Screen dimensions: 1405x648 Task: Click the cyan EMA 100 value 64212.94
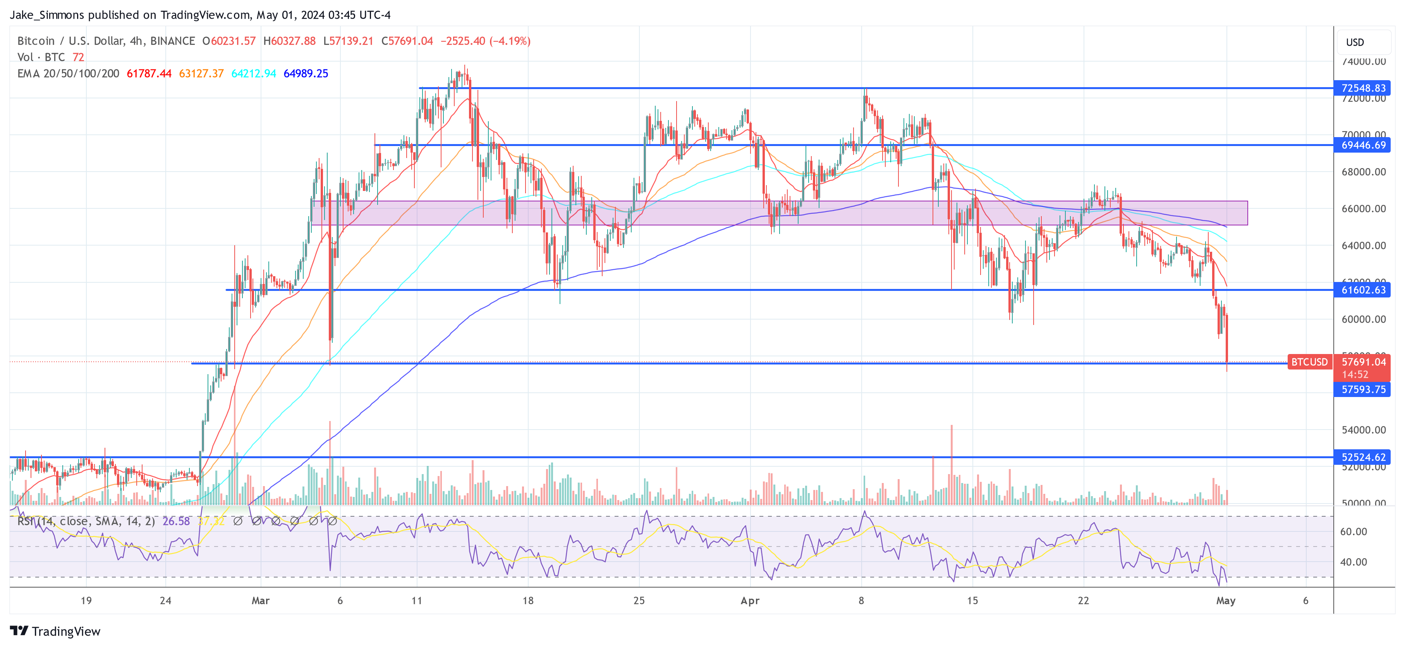tap(254, 74)
